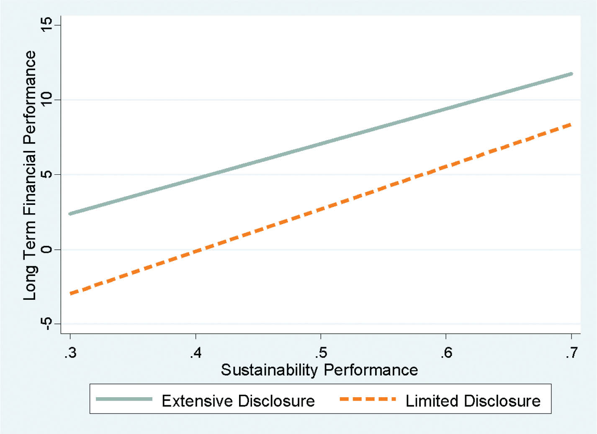Click the 10 tick label on y-axis
The image size is (597, 434).
click(46, 100)
